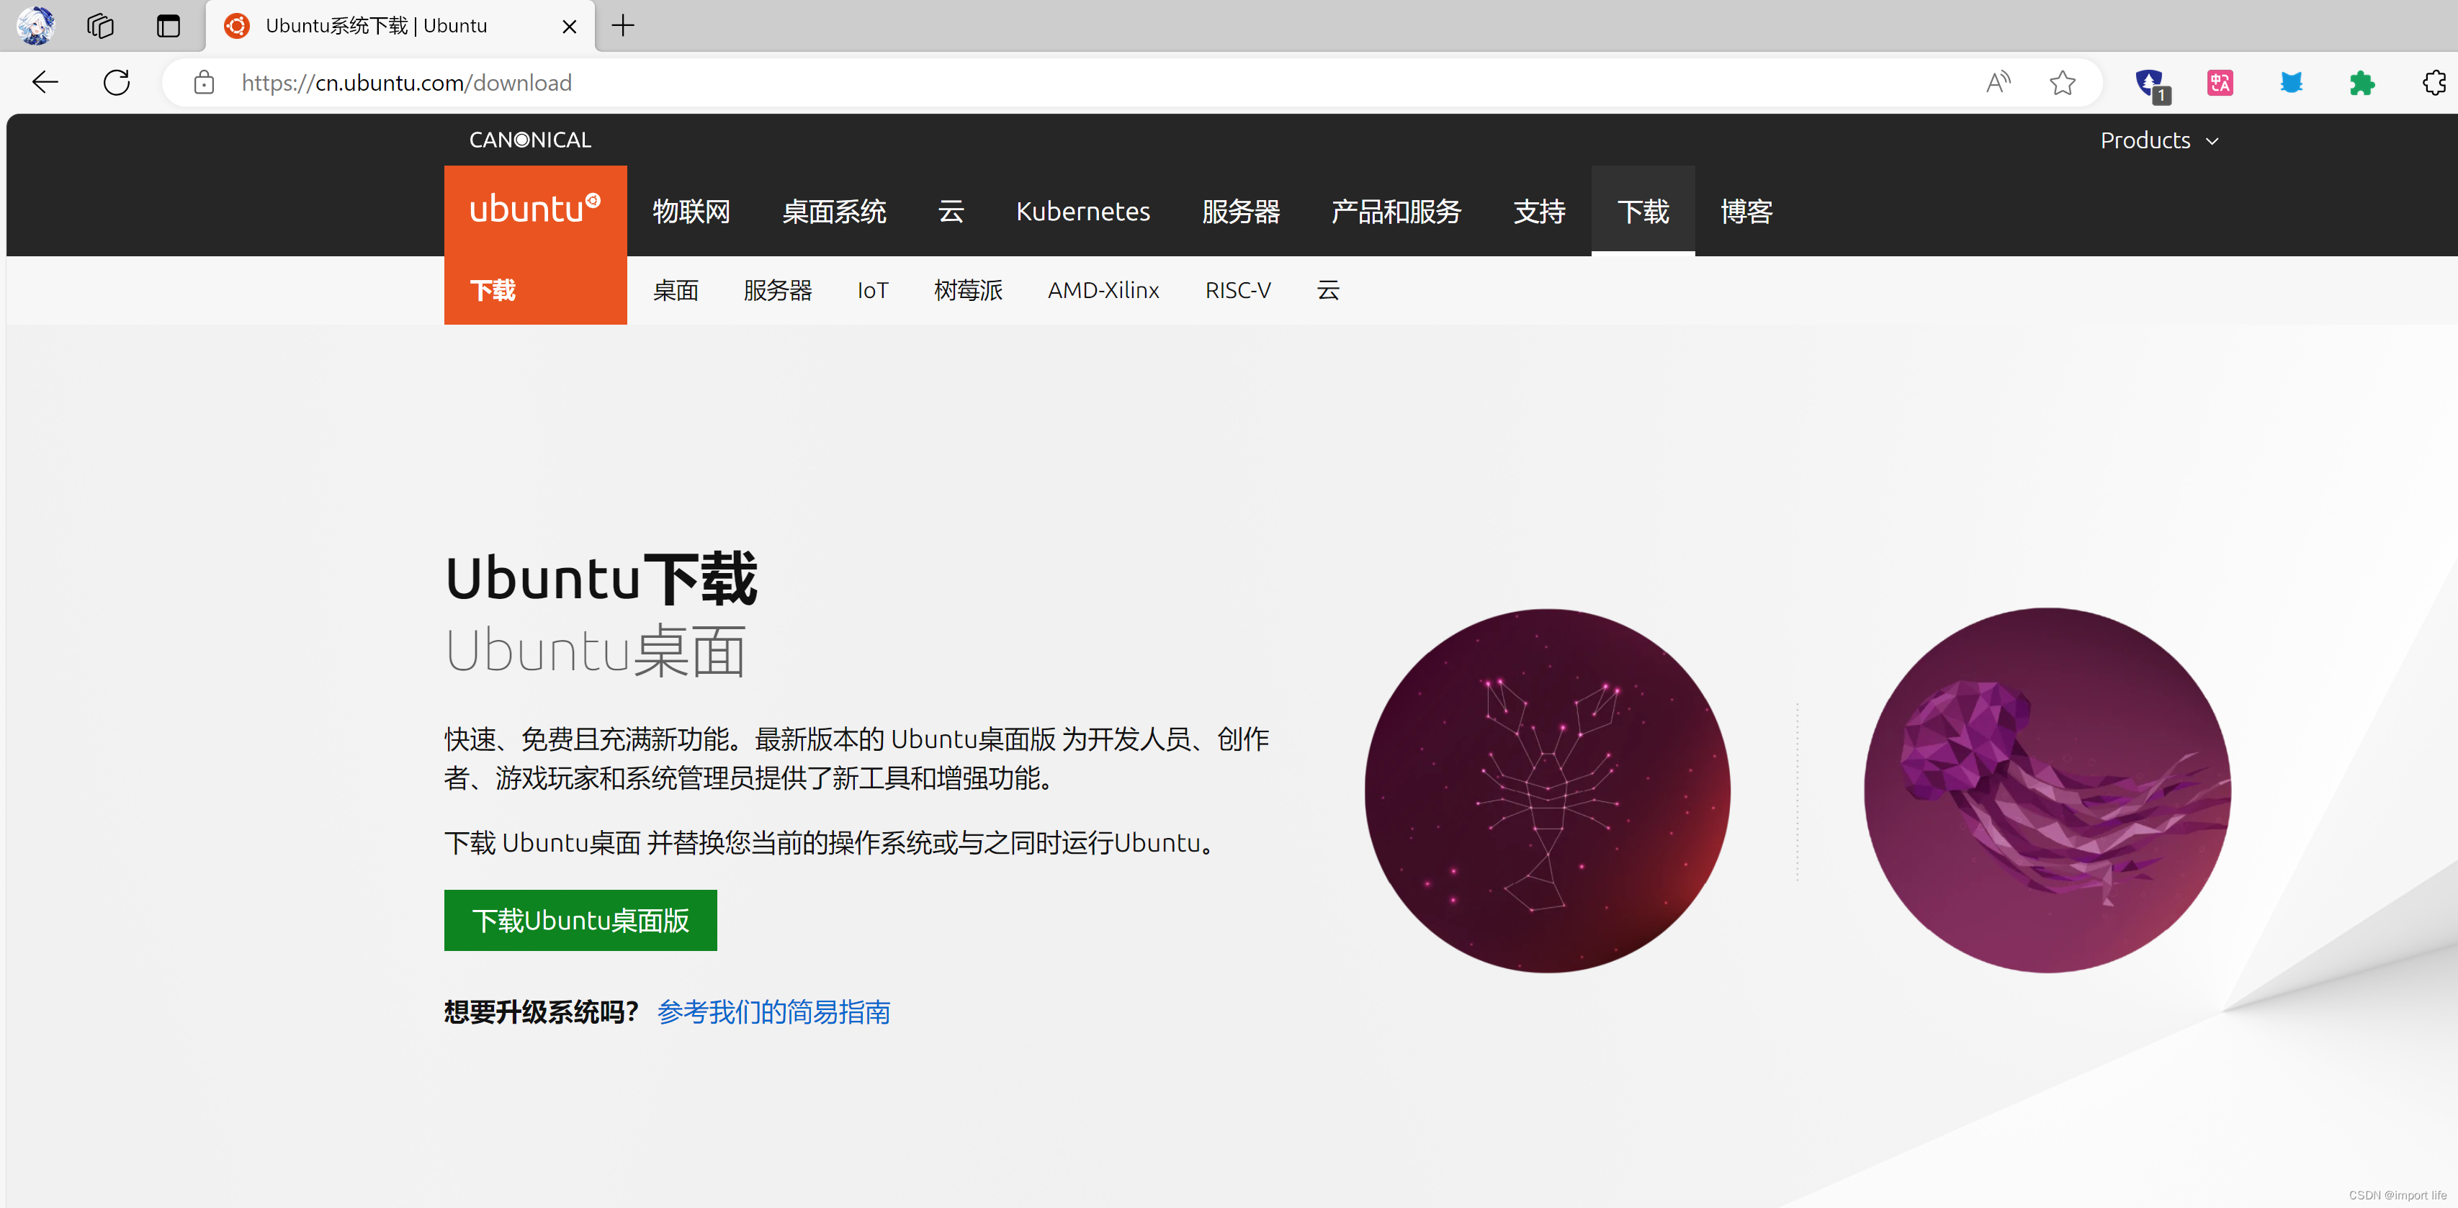Click the jellyfish release artwork circle

[2047, 790]
